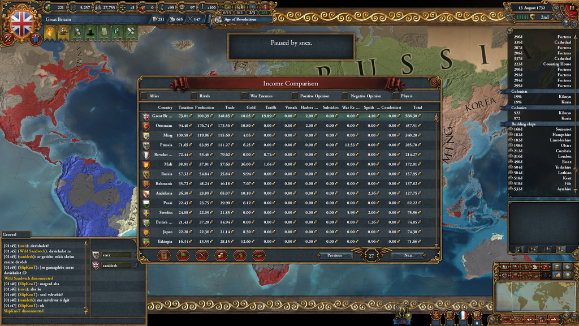Sort ledger by Total column

[x=417, y=108]
